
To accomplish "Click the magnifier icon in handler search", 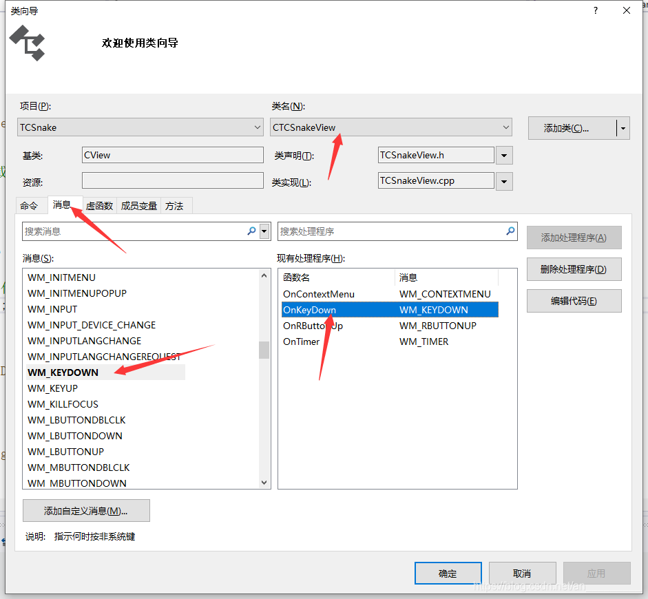I will pyautogui.click(x=510, y=231).
